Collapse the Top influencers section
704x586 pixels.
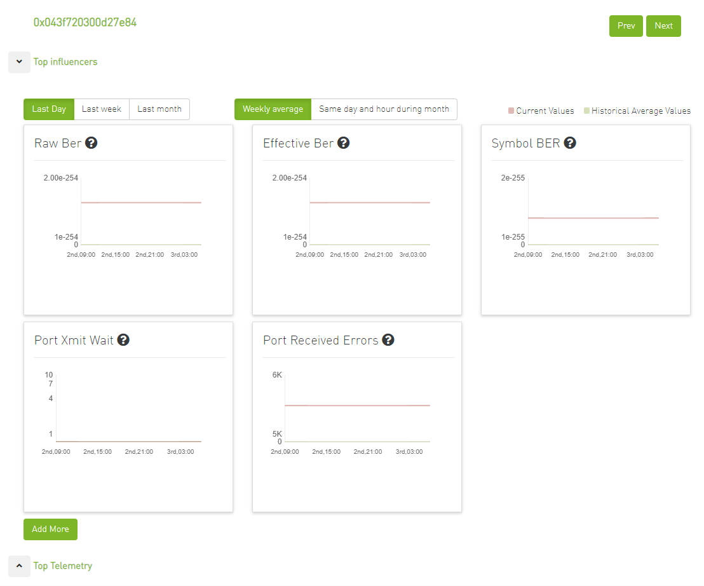pos(19,62)
